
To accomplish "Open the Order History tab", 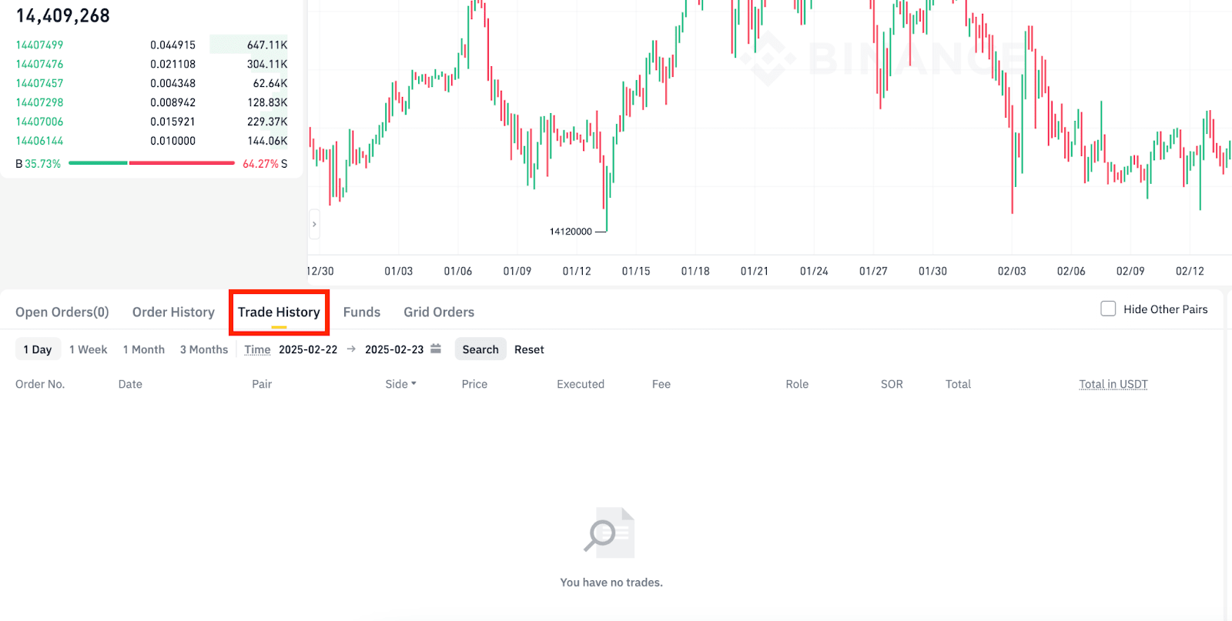I will coord(173,312).
